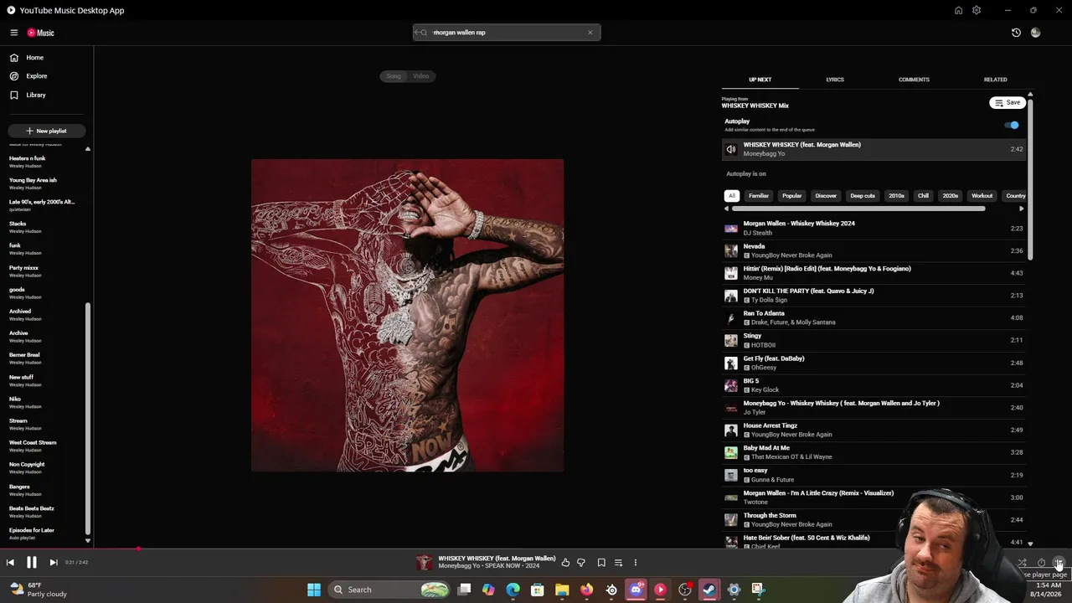Open the Moneybagg Yo artist link in player bar

pyautogui.click(x=459, y=566)
